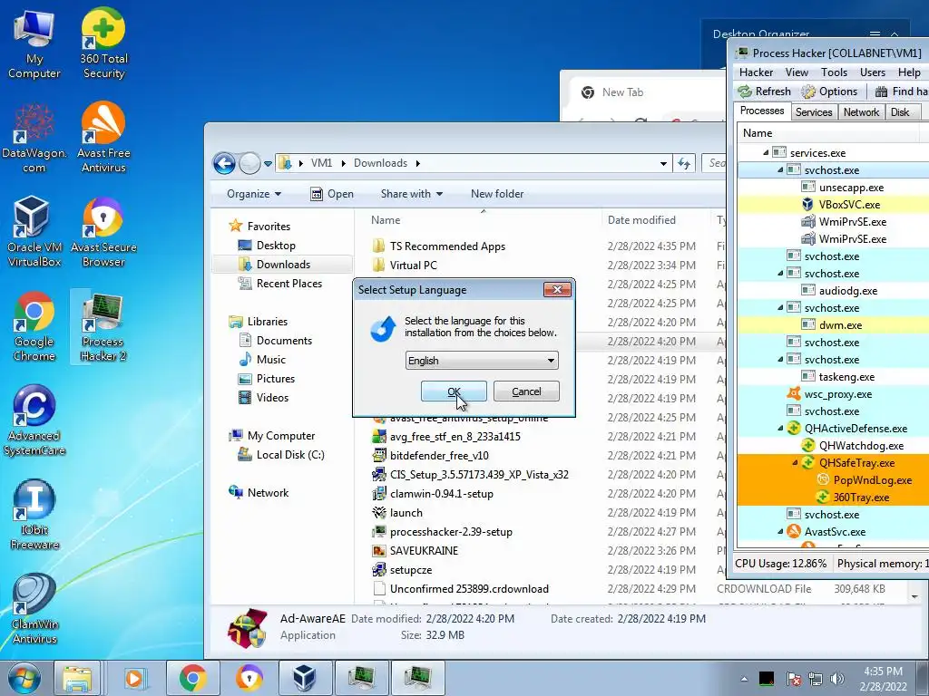Image resolution: width=929 pixels, height=696 pixels.
Task: Select the Process Hacker 2 desktop shortcut
Action: point(103,326)
